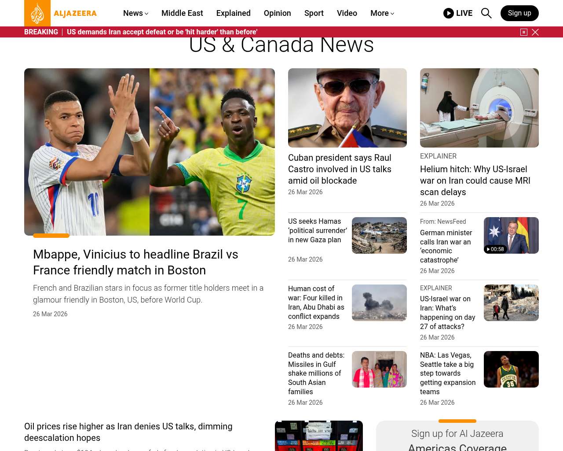Play the 00:58 German minister video
Screen dimensions: 563x451
click(x=511, y=235)
